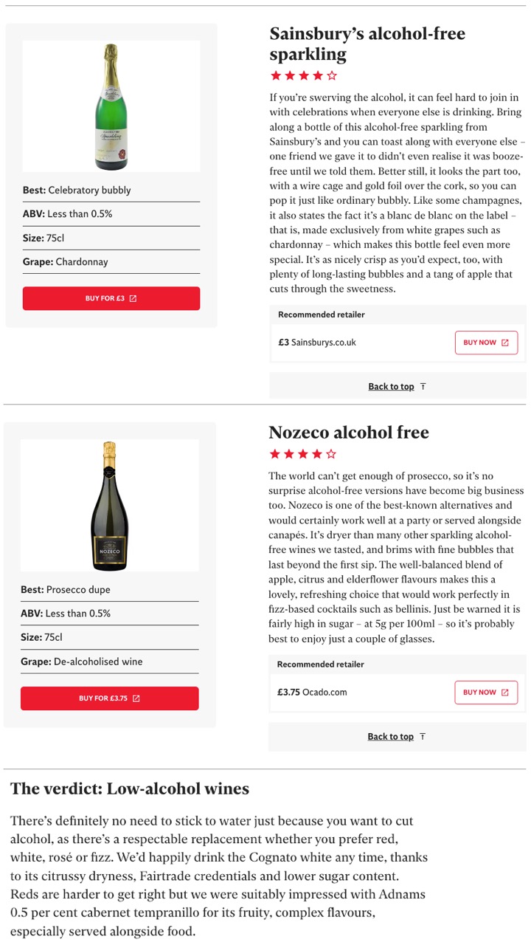This screenshot has height=945, width=531.
Task: Click external-link icon on BUY FOR £3
Action: click(133, 298)
